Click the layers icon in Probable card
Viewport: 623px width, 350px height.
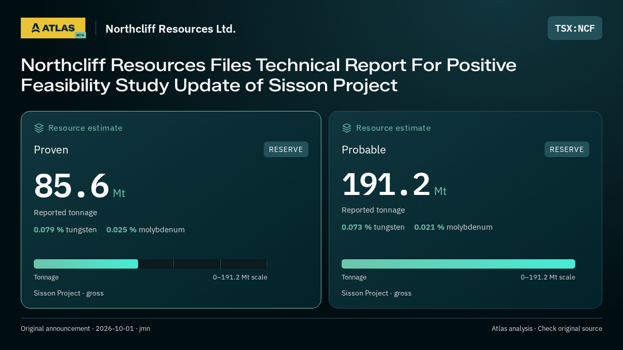pyautogui.click(x=347, y=128)
